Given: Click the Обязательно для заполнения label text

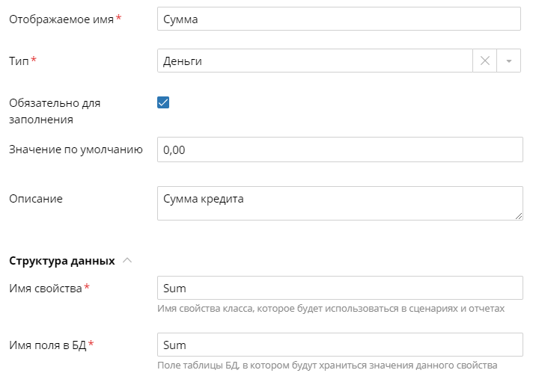Looking at the screenshot, I should click(x=55, y=110).
